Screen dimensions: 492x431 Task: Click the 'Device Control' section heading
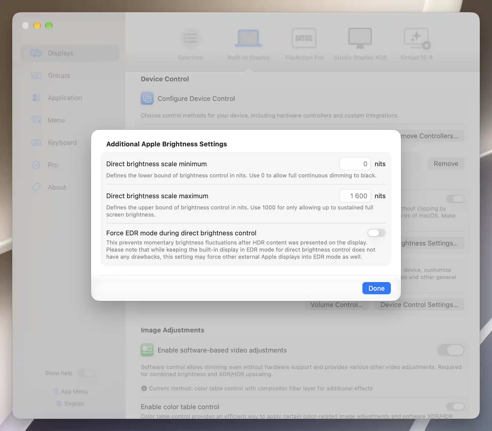165,79
